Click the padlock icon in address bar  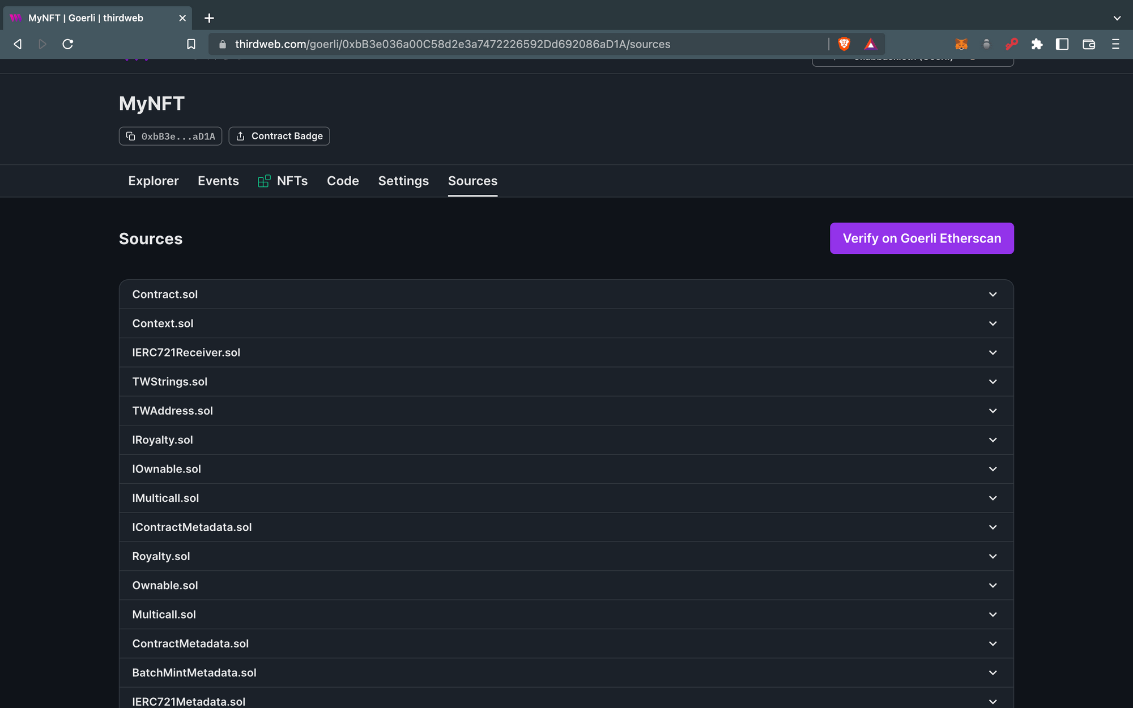[222, 44]
